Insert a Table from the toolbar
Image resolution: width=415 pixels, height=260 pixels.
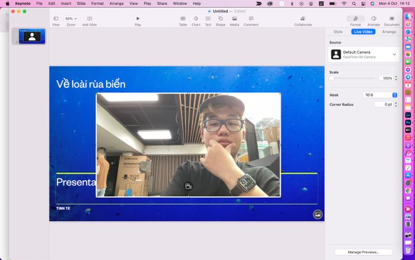pos(183,21)
